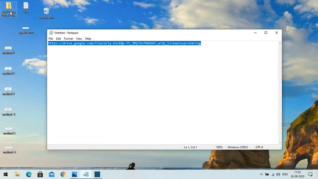Open the Edit menu in Notepad
The image size is (318, 179).
coord(59,39)
